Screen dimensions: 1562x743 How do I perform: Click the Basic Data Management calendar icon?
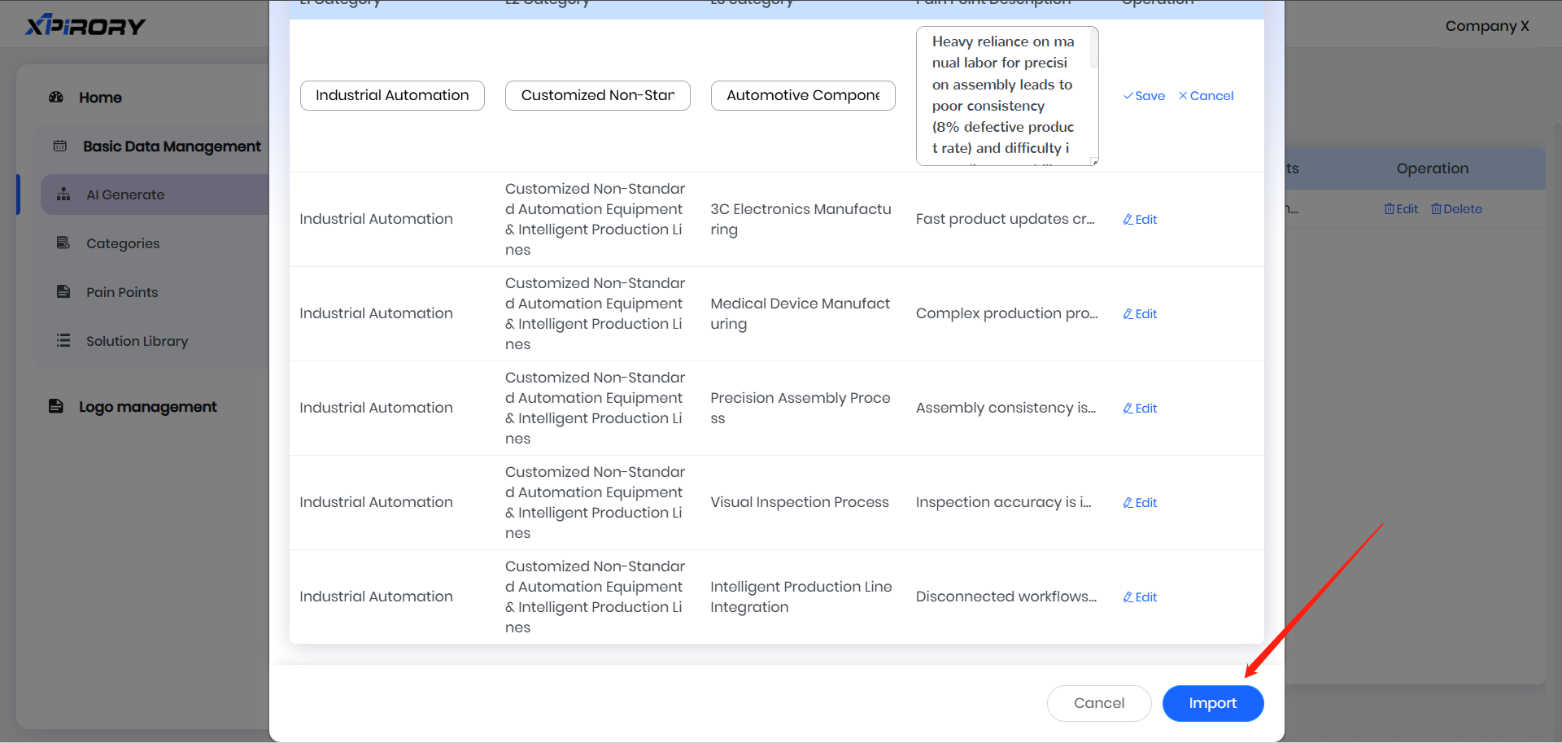[x=60, y=146]
